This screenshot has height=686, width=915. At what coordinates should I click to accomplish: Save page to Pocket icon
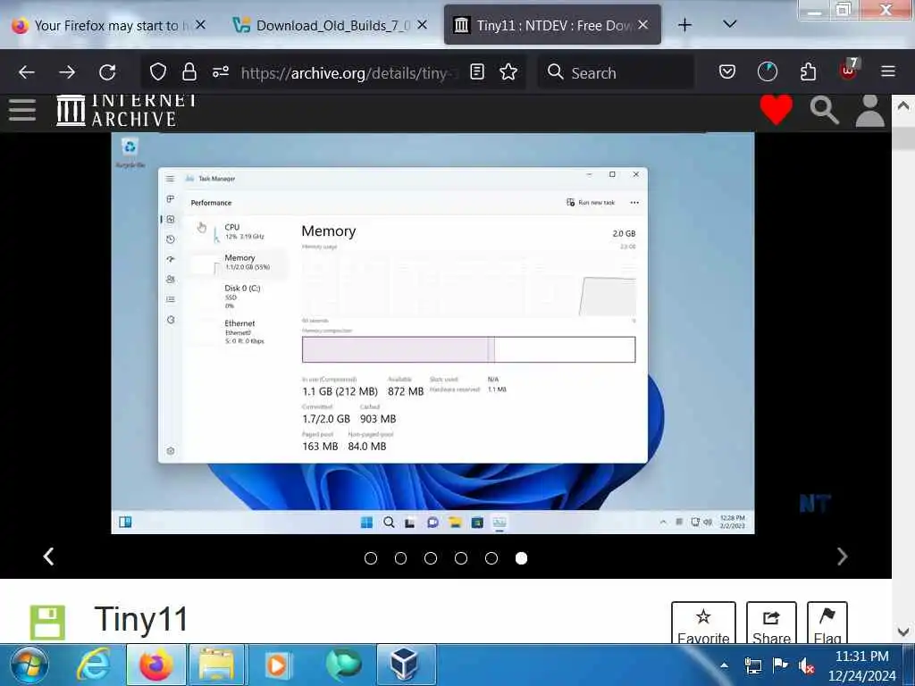[x=727, y=72]
